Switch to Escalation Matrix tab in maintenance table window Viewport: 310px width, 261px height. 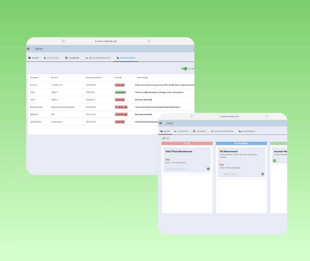point(98,58)
